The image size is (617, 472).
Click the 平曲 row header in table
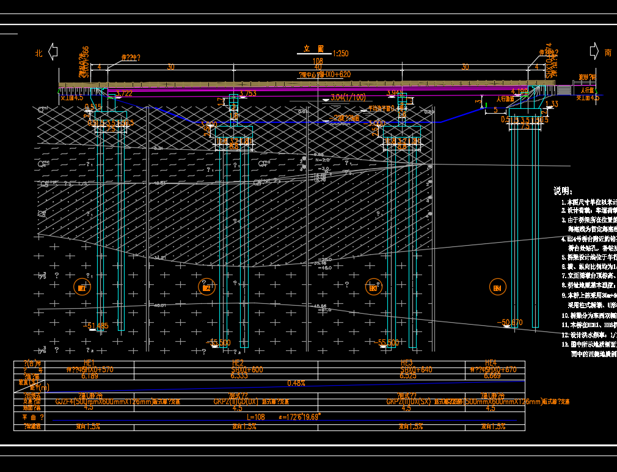[32, 418]
